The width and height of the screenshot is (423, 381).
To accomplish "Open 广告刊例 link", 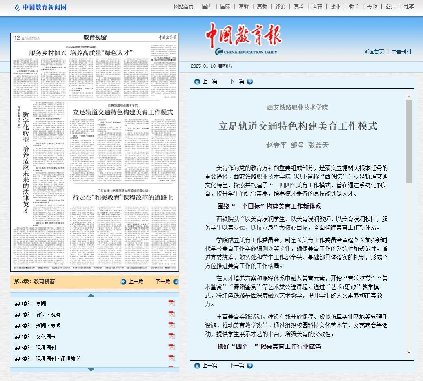I will pyautogui.click(x=401, y=52).
